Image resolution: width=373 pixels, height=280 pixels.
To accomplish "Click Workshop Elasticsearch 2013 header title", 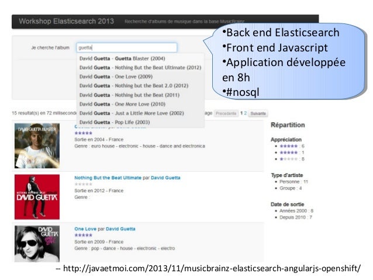I will (x=67, y=21).
